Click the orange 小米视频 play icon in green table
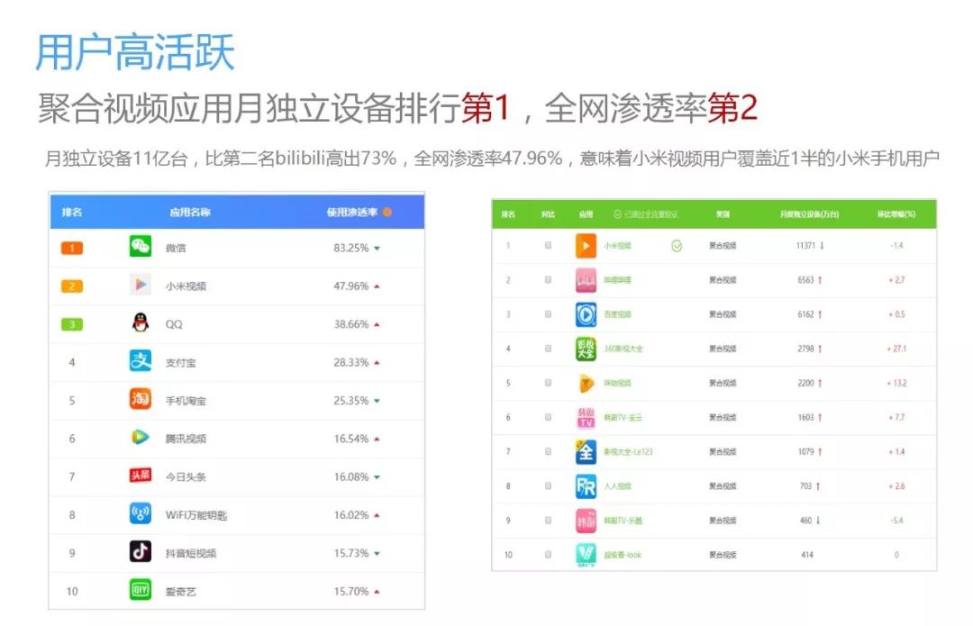 tap(586, 245)
